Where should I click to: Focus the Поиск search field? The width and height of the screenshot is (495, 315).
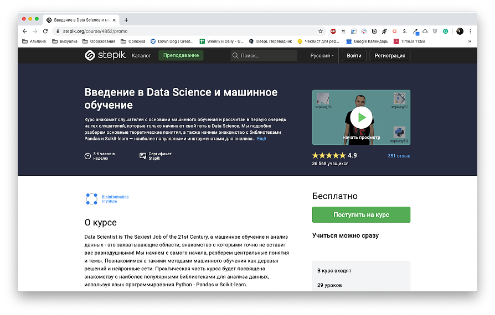pyautogui.click(x=264, y=55)
